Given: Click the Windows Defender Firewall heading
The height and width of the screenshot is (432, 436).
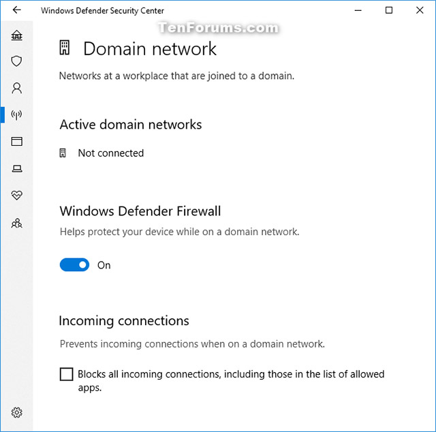Looking at the screenshot, I should (x=140, y=211).
